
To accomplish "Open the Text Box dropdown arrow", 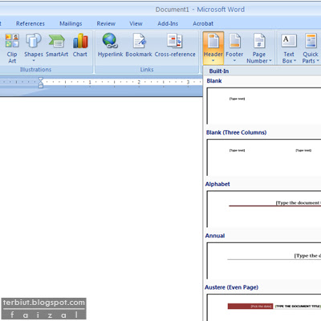I will point(295,61).
